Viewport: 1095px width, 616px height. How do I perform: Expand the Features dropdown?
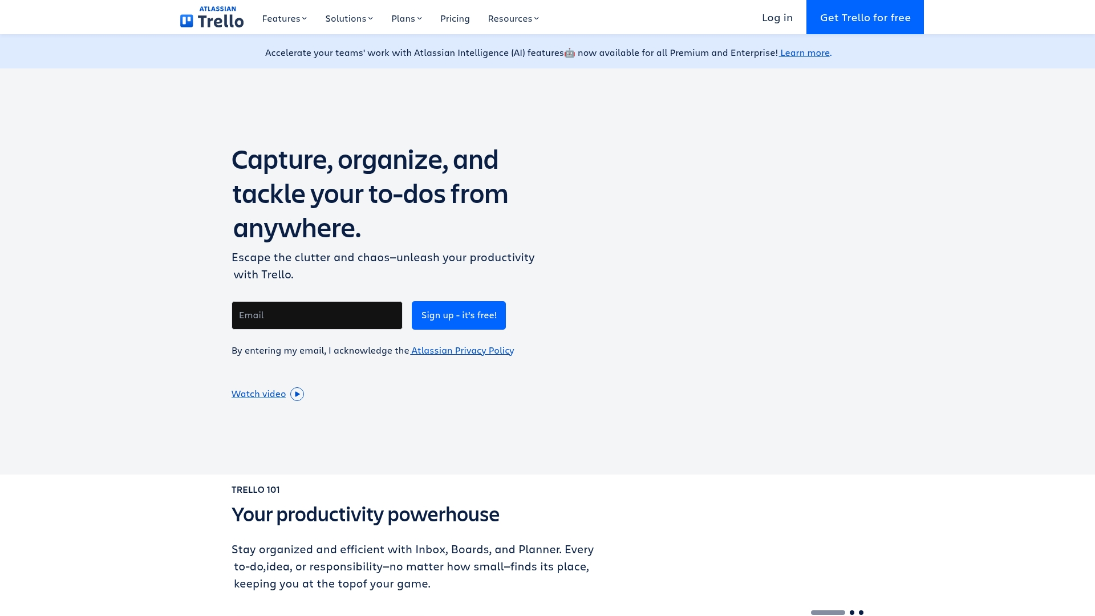(x=284, y=18)
